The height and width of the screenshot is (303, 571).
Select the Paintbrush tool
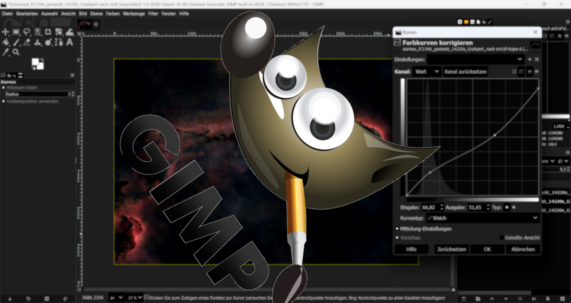(16, 42)
